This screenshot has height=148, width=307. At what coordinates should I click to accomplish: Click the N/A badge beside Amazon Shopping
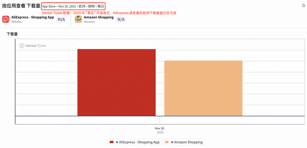(x=121, y=19)
